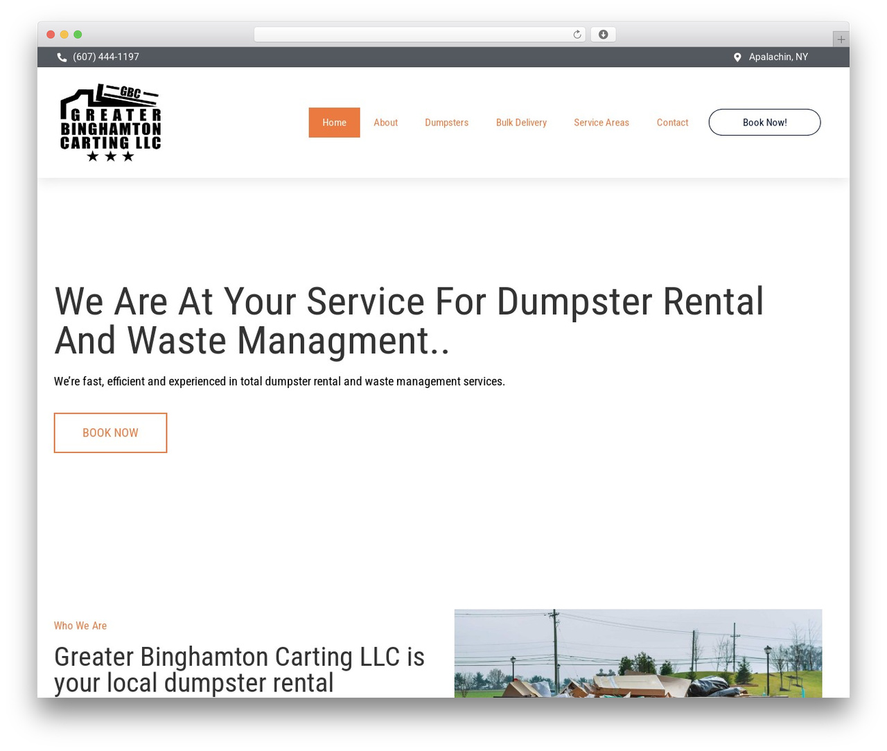This screenshot has height=751, width=887.
Task: Click the 'We're fast, efficient and experienced' sentence
Action: [x=279, y=381]
